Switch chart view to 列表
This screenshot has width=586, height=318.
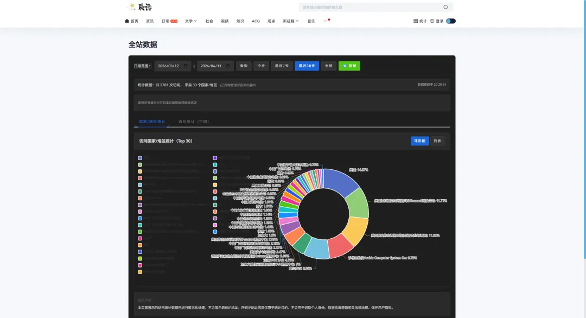[438, 141]
